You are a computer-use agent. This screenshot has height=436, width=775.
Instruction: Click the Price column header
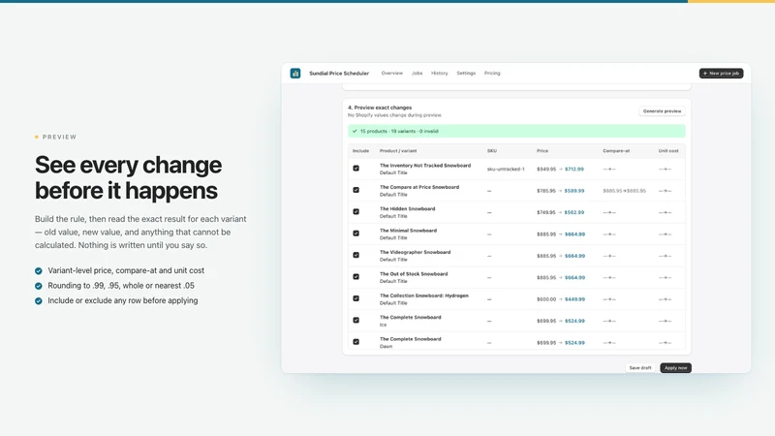pyautogui.click(x=542, y=151)
